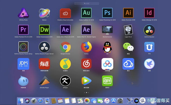Launch Elmedia Player
Viewport: 171px width, 105px height.
click(45, 81)
